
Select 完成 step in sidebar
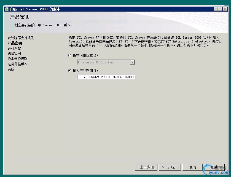click(x=11, y=69)
